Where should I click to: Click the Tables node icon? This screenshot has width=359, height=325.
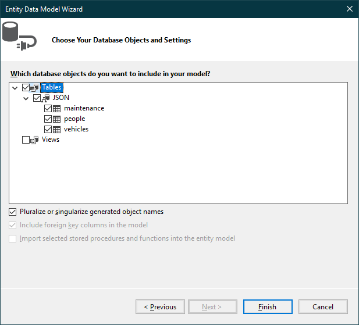[x=34, y=88]
